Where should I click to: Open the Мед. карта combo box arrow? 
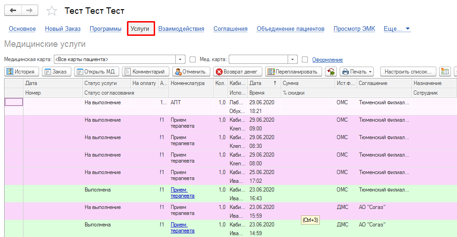(293, 60)
